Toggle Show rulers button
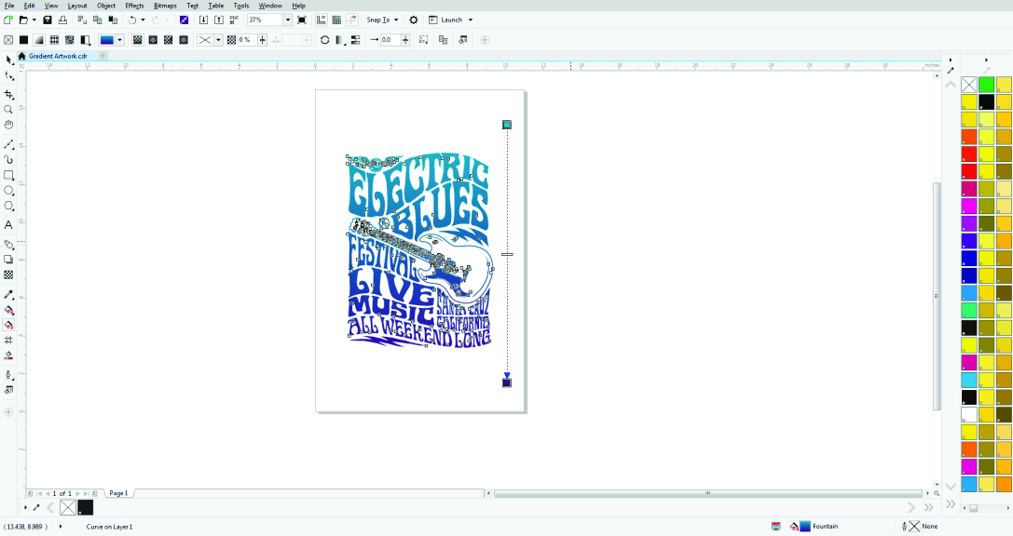The image size is (1013, 536). [x=322, y=20]
